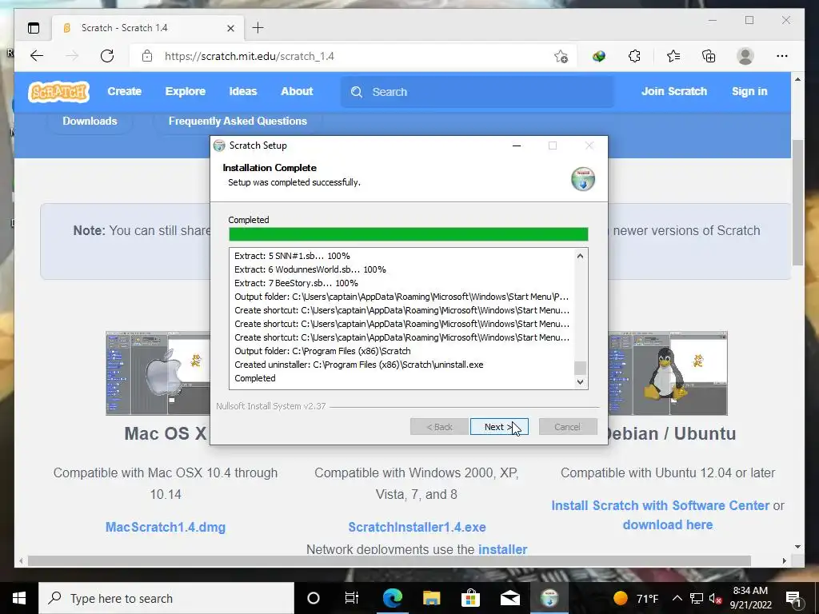Switch to Frequently Asked Questions tab
The height and width of the screenshot is (614, 819).
pyautogui.click(x=238, y=122)
